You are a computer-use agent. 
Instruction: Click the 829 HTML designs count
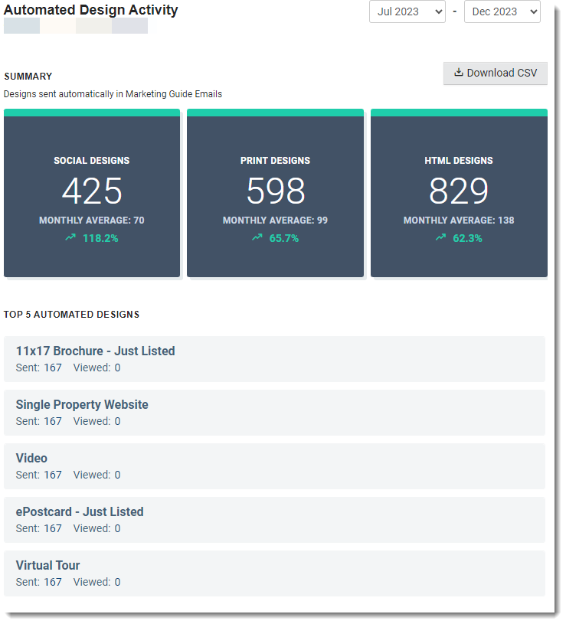click(x=459, y=191)
